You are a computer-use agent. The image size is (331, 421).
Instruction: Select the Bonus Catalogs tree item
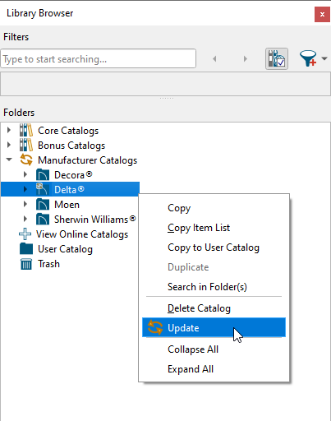coord(71,146)
